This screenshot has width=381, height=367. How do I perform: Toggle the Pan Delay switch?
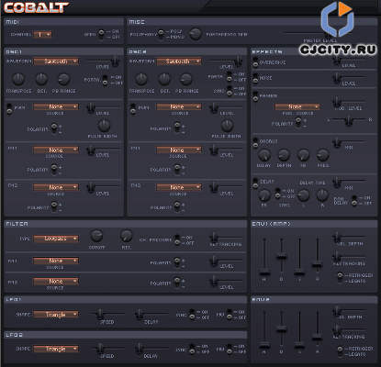[354, 200]
